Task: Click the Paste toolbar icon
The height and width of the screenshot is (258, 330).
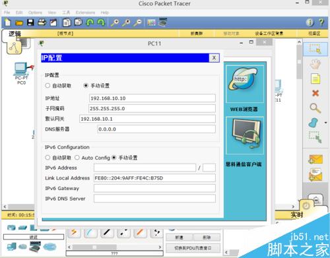Action: pyautogui.click(x=78, y=22)
